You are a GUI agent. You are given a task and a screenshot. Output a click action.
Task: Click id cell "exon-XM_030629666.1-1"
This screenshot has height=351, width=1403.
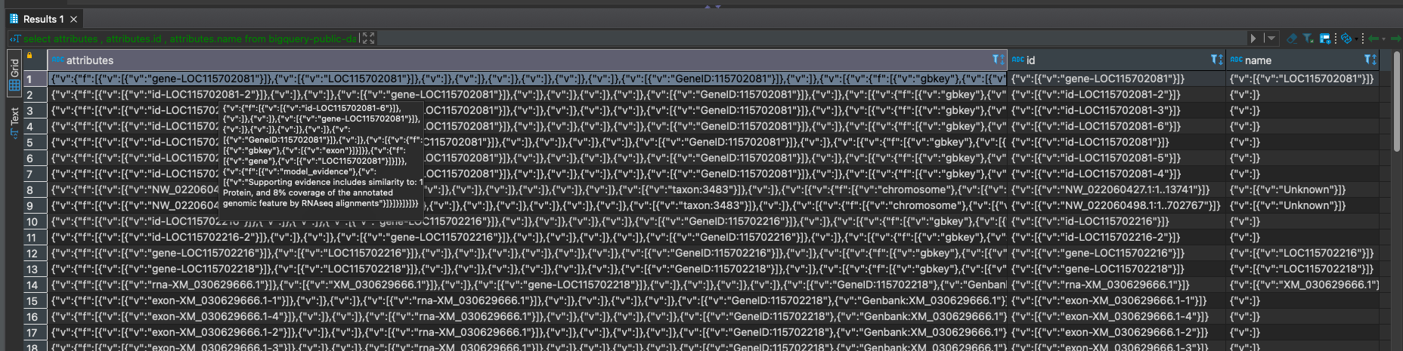(1117, 300)
